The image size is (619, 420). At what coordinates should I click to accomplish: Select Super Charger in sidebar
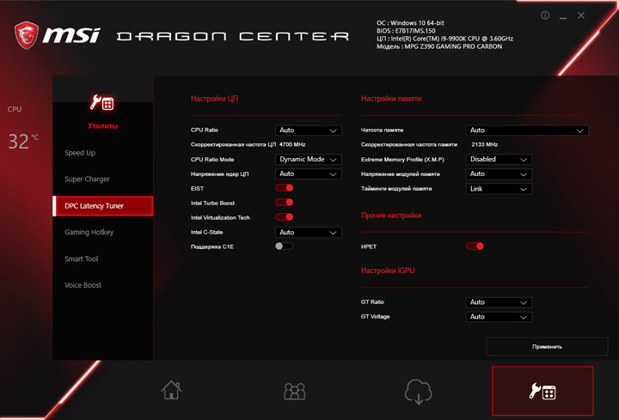pos(87,180)
